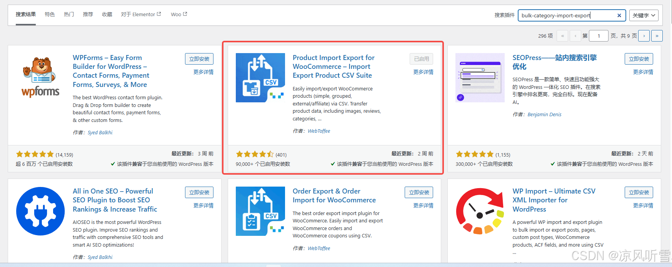Click the current page number field
The image size is (672, 267).
[599, 36]
